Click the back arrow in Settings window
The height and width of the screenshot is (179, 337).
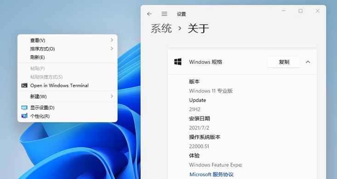coord(149,14)
